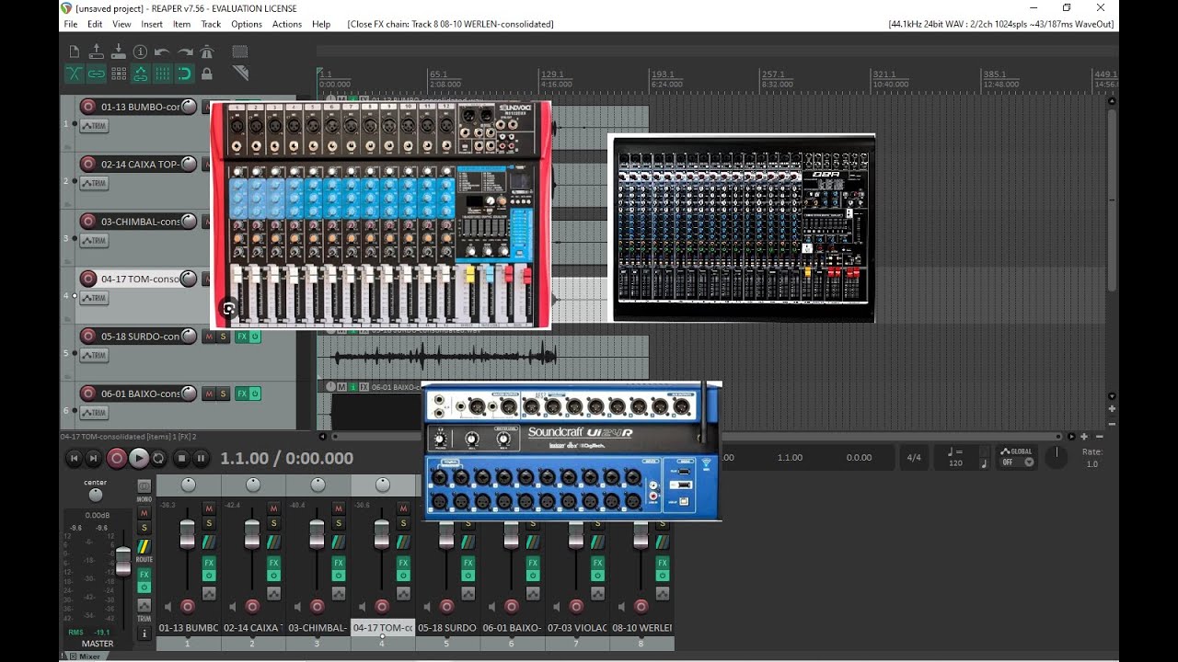The image size is (1178, 662).
Task: Click the ruler-shaped icon under the dotted square
Action: 240,73
